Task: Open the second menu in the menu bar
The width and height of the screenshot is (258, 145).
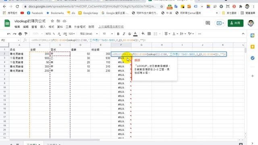Action: click(26, 27)
